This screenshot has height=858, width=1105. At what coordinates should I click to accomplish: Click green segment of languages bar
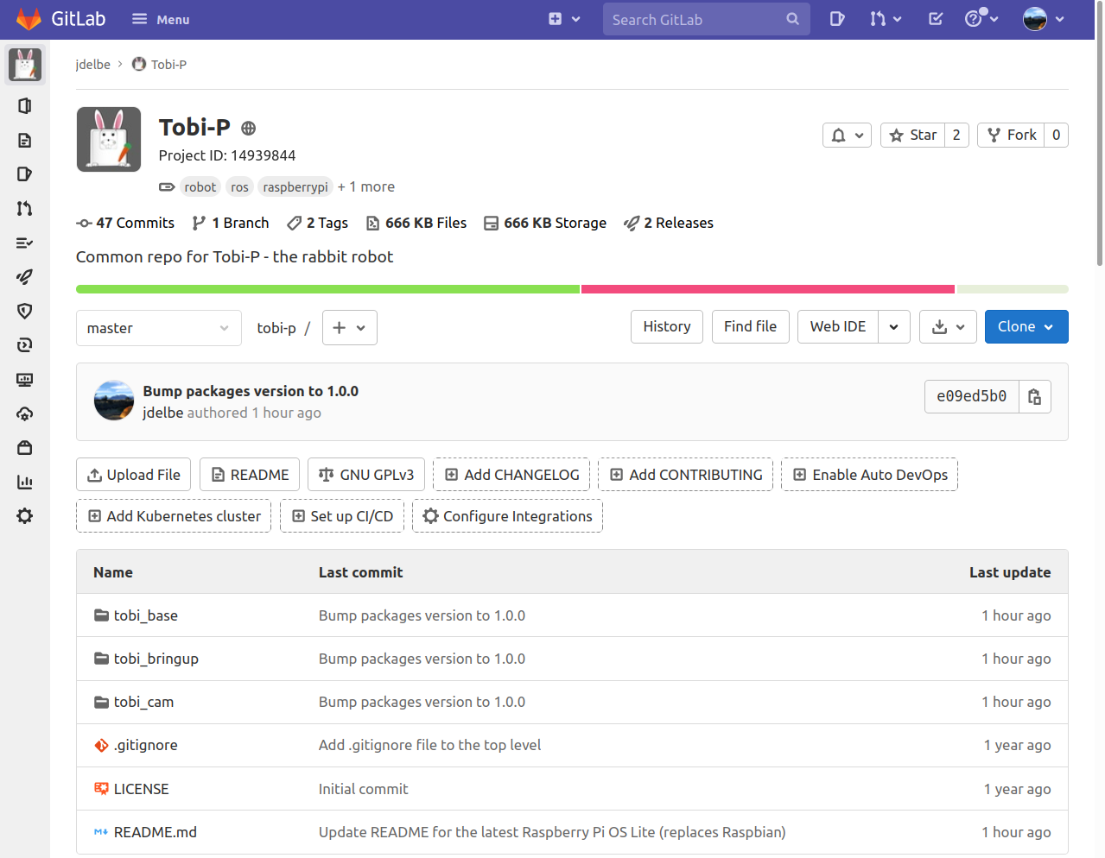(x=327, y=289)
